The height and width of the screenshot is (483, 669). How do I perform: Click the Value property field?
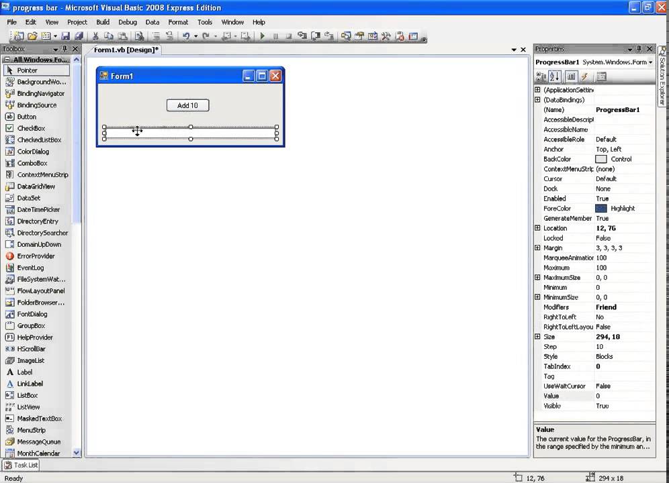pyautogui.click(x=625, y=396)
